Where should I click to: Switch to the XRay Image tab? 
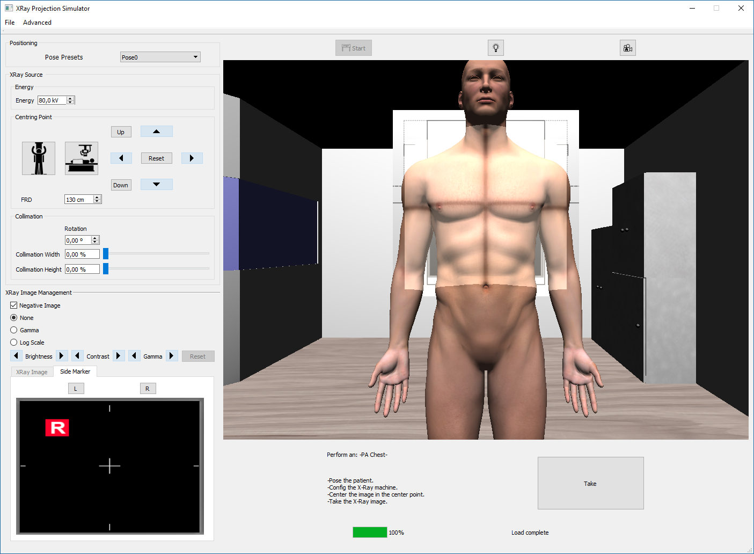32,372
